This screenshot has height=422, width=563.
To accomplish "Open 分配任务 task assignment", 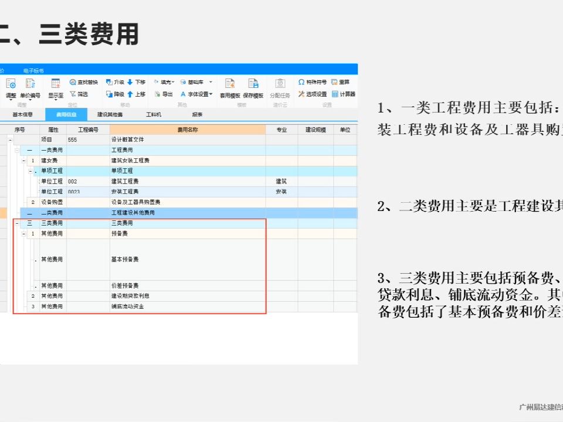I will pyautogui.click(x=280, y=87).
